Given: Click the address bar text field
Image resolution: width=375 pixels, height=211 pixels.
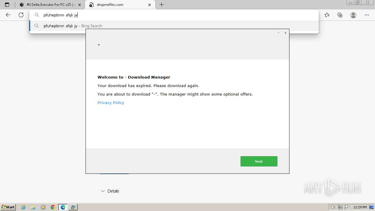Looking at the screenshot, I should tap(174, 15).
